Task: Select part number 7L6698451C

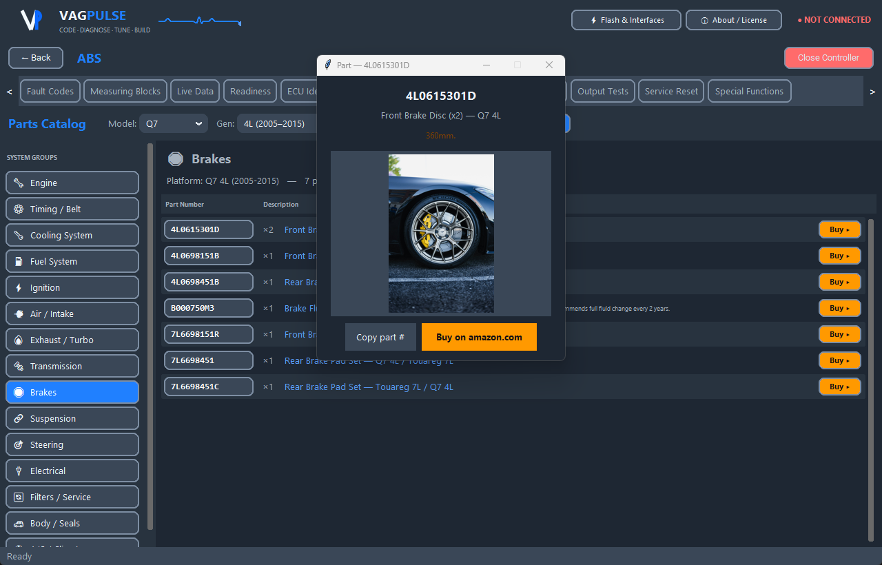Action: pos(208,387)
